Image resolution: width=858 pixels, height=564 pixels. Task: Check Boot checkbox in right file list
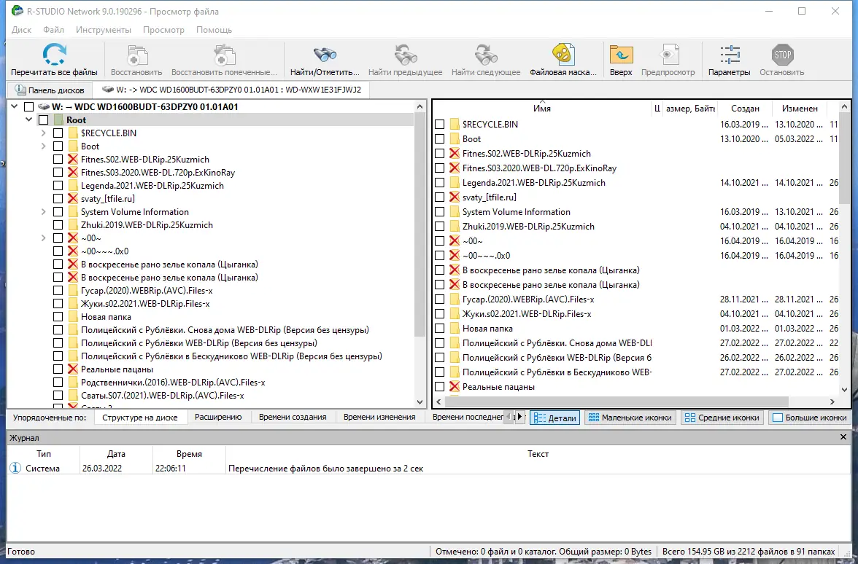coord(439,138)
